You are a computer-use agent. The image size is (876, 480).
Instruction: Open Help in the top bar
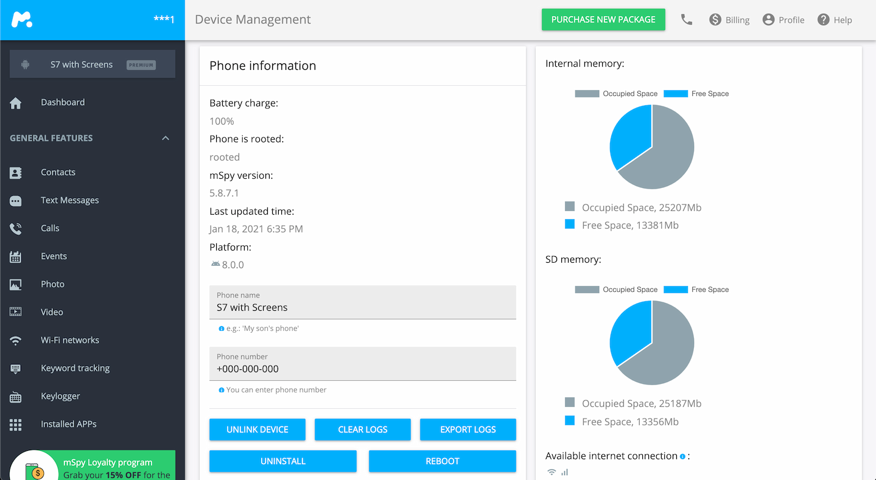[835, 20]
